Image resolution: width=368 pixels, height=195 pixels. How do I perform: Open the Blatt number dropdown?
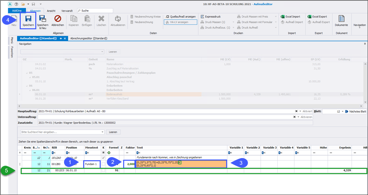pyautogui.click(x=342, y=111)
